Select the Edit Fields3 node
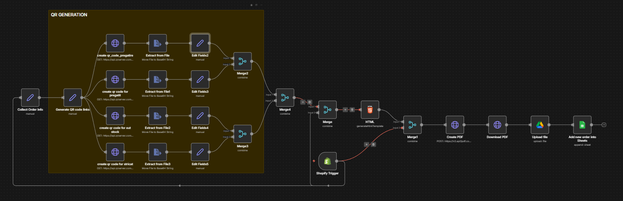Image resolution: width=623 pixels, height=201 pixels. [200, 79]
